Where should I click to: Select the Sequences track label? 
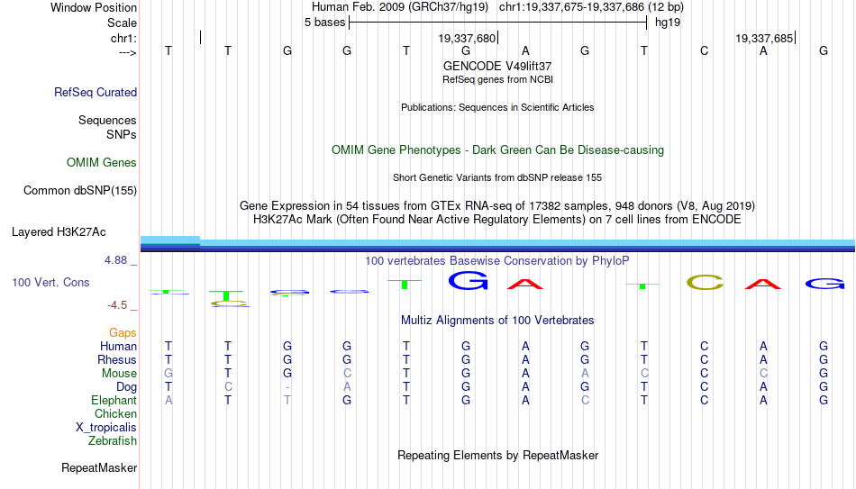pos(107,120)
